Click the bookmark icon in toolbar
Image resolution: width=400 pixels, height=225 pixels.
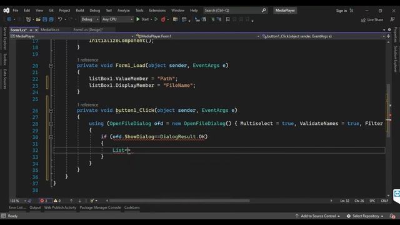pyautogui.click(x=227, y=19)
